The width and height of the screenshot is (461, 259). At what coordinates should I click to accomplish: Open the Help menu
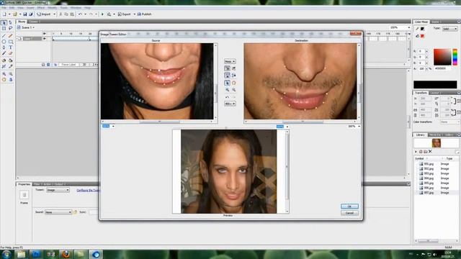click(88, 8)
